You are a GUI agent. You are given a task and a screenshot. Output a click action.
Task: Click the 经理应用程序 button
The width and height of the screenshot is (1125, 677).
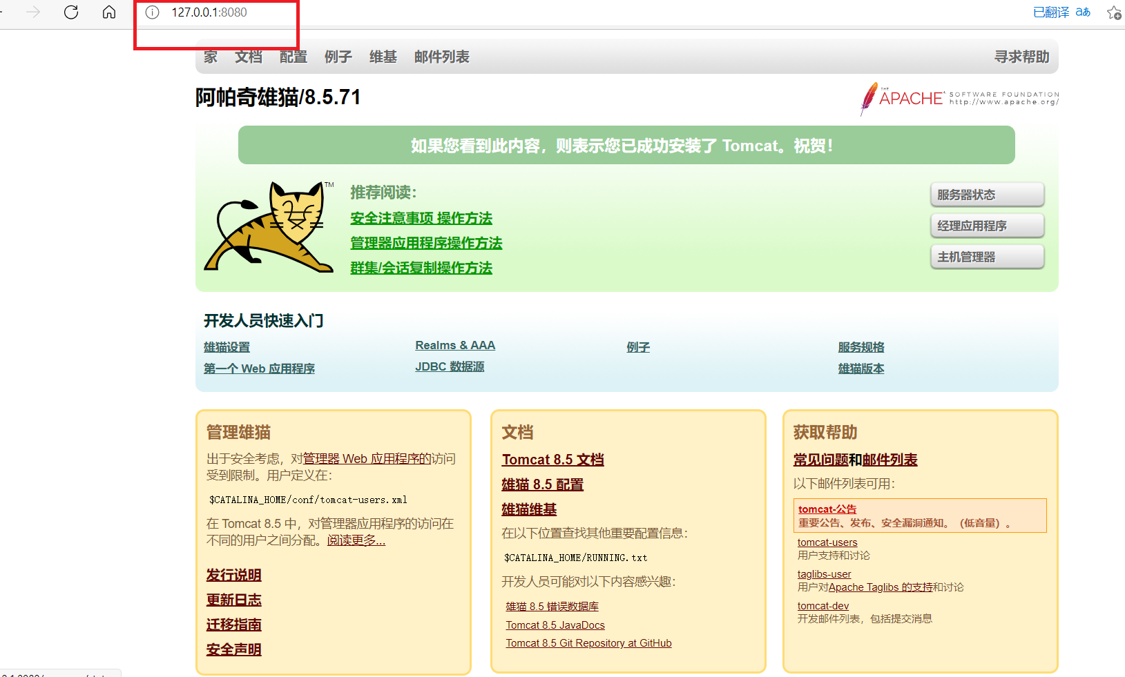tap(987, 226)
